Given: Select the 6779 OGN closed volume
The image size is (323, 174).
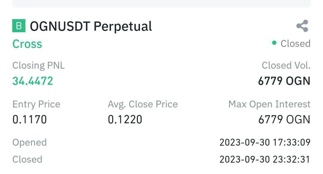Looking at the screenshot, I should point(284,81).
